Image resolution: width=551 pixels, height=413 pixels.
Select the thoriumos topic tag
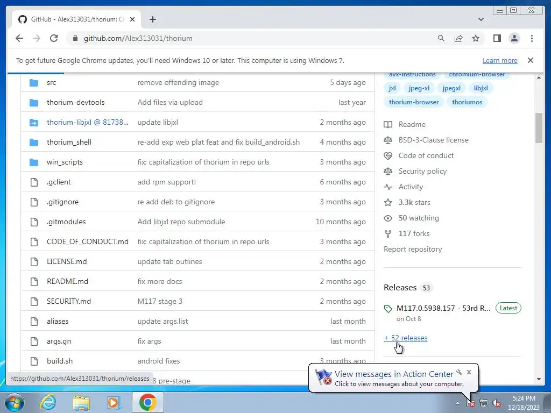pyautogui.click(x=467, y=102)
